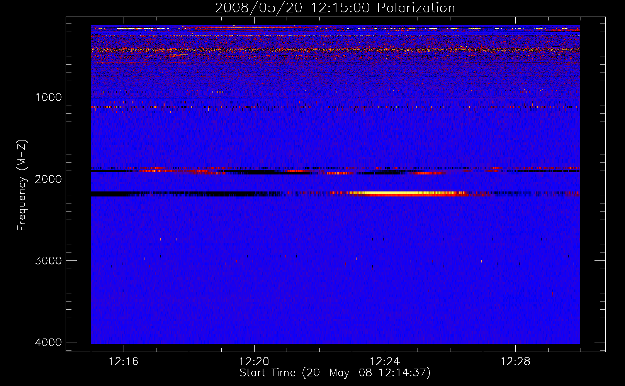Click the plot title '2008/05/20 12:15:00 Polarization'
This screenshot has height=386, width=625.
(335, 8)
